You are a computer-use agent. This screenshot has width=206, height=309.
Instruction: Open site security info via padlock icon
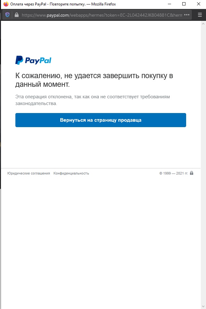pyautogui.click(x=17, y=15)
